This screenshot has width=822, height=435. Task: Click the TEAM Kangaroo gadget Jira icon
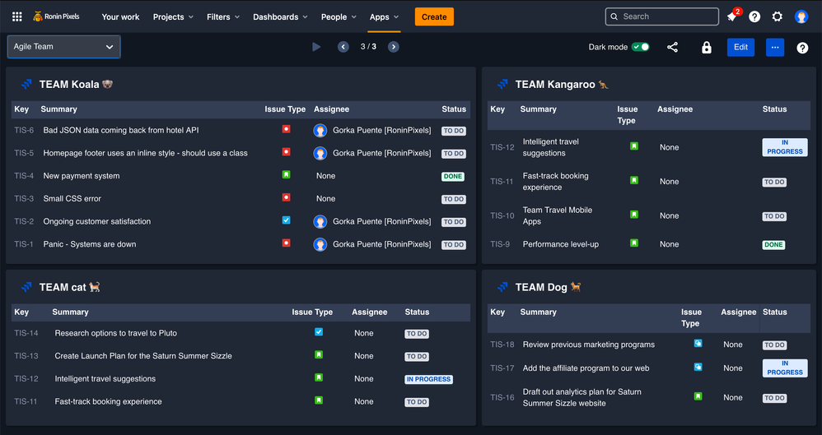(x=502, y=84)
